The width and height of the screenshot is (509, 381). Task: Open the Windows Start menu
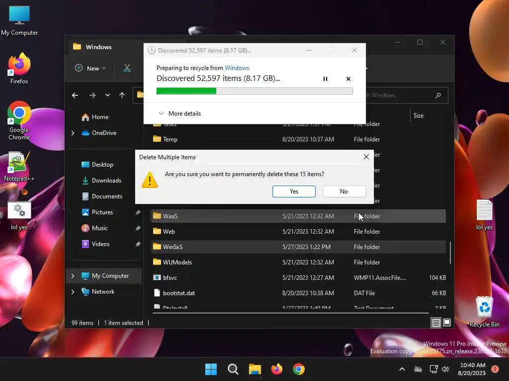coord(211,369)
